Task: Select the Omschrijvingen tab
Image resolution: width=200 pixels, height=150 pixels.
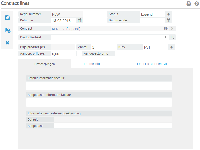Action: [45, 64]
